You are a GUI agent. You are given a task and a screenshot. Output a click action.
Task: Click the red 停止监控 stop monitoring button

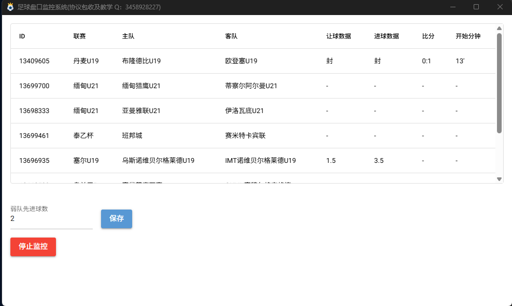pos(33,247)
